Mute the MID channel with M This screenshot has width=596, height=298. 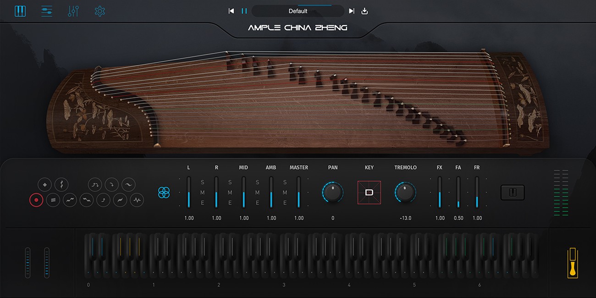(x=258, y=193)
